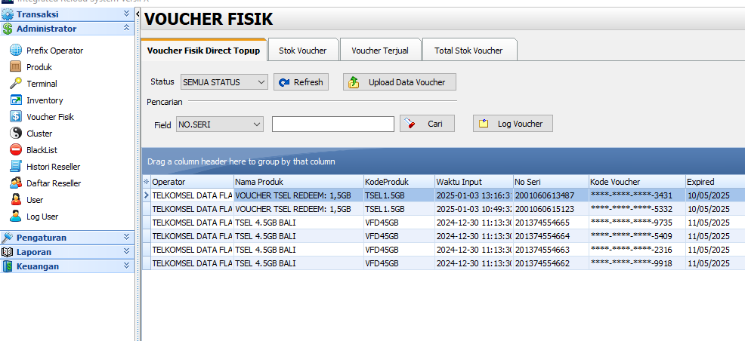Click the Inventory icon in sidebar

click(x=16, y=100)
